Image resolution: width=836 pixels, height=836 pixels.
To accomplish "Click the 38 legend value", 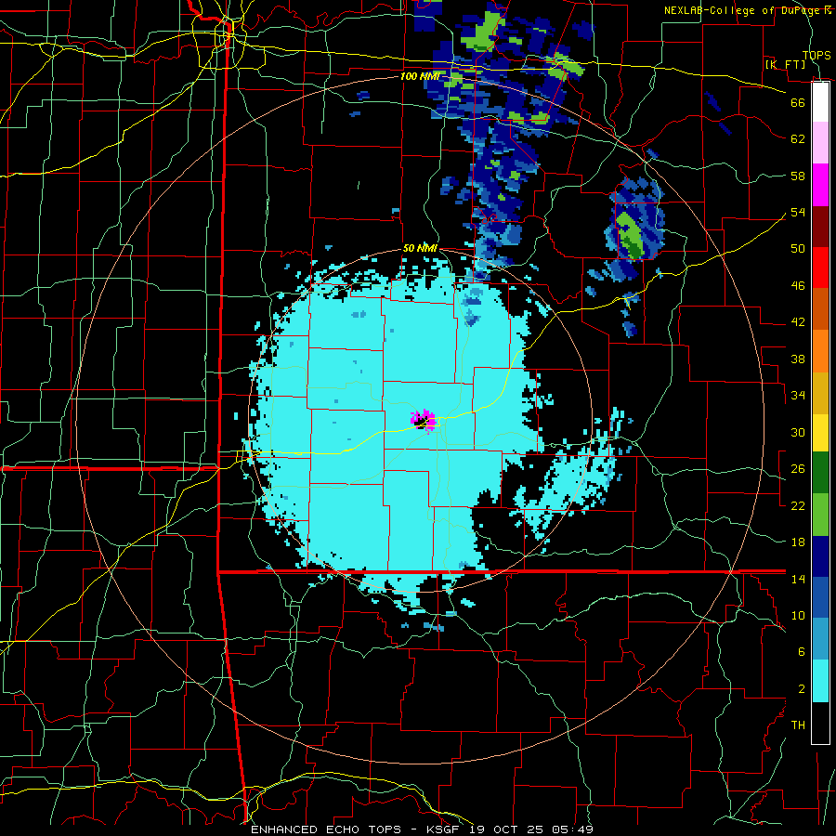I will 798,359.
